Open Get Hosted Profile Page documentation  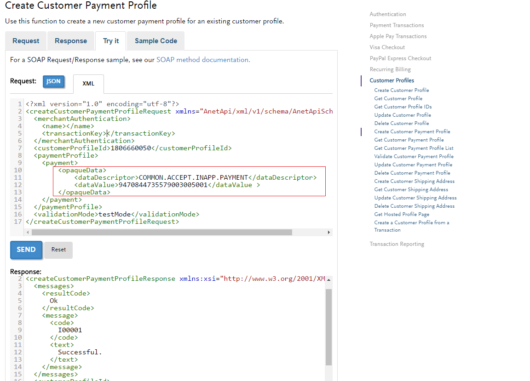401,214
